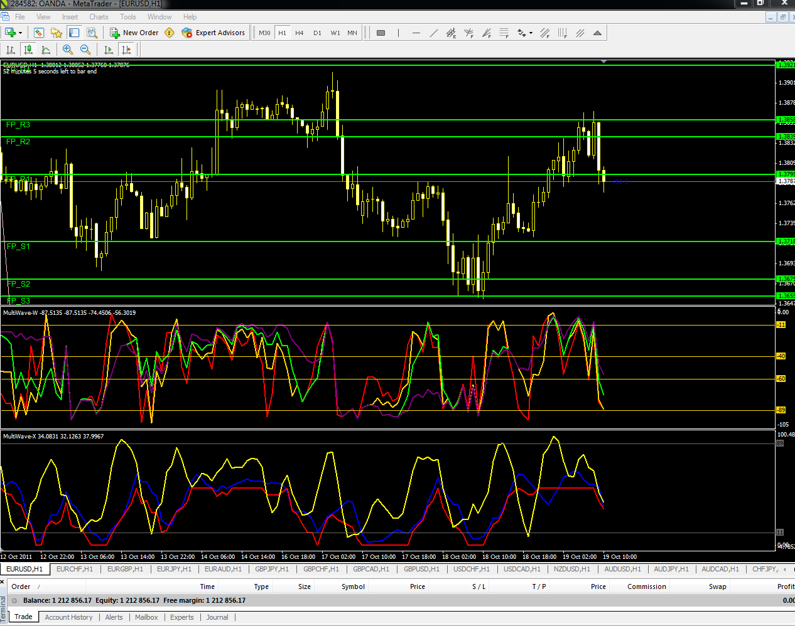The width and height of the screenshot is (795, 626).
Task: Select the H1 timeframe button
Action: click(282, 33)
